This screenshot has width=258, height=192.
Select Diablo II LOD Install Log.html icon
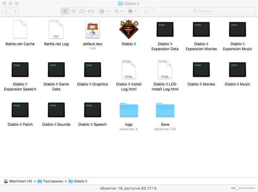(165, 69)
